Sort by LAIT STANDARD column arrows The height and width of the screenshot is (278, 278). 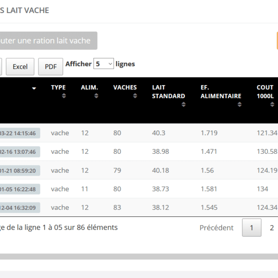coord(183,105)
